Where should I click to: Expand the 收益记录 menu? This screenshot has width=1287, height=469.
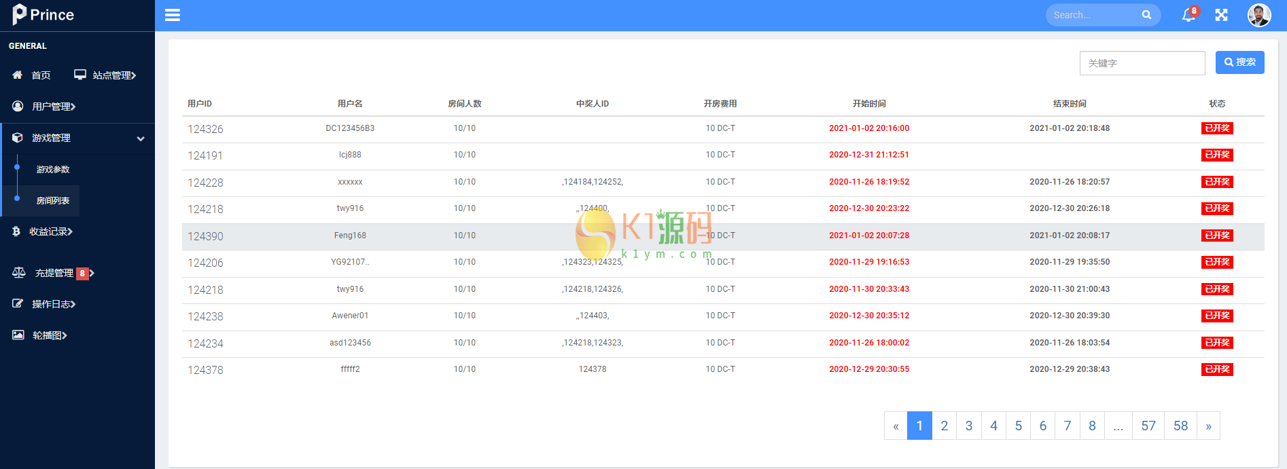[51, 231]
